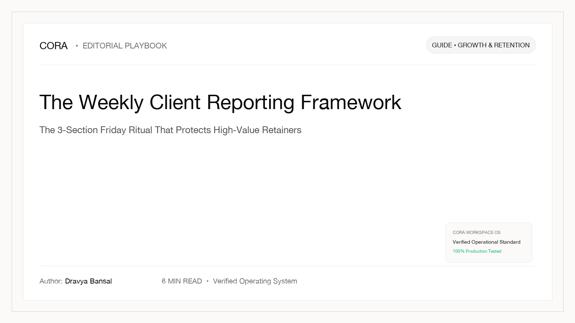Select the Verified Operational Standard text

click(487, 242)
